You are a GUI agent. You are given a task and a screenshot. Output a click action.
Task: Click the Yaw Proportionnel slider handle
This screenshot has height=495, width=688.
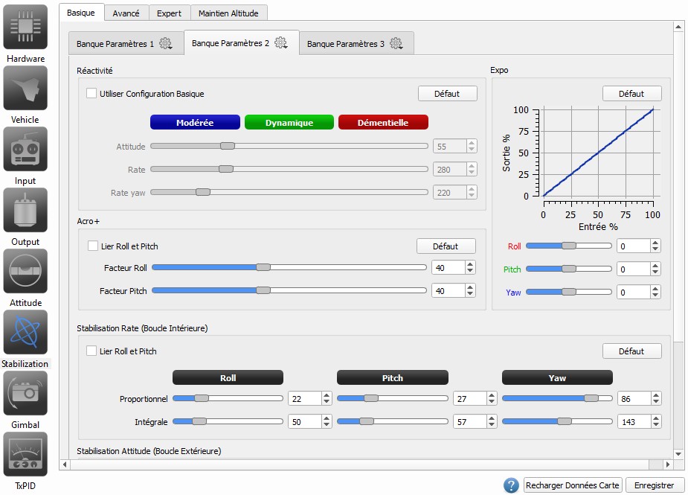point(591,398)
